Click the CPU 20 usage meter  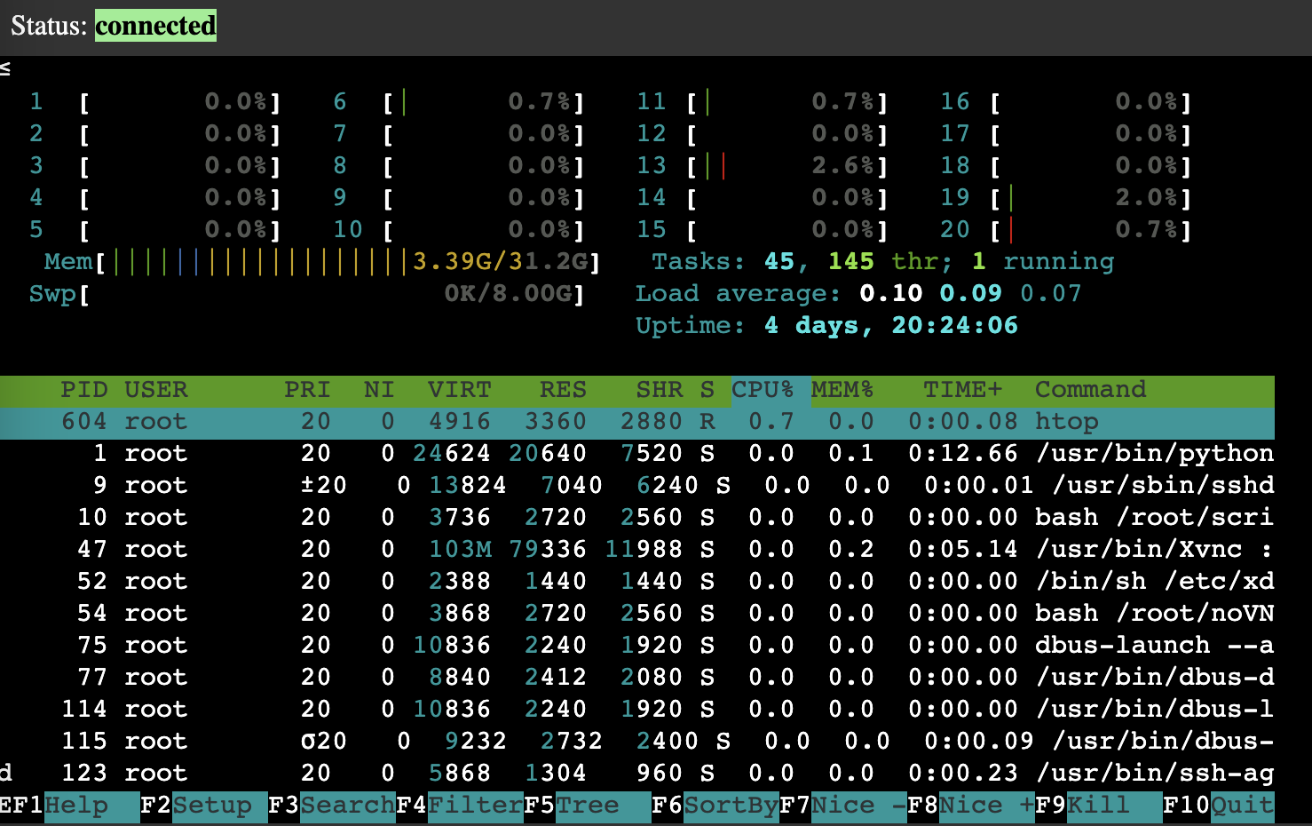(x=1066, y=230)
